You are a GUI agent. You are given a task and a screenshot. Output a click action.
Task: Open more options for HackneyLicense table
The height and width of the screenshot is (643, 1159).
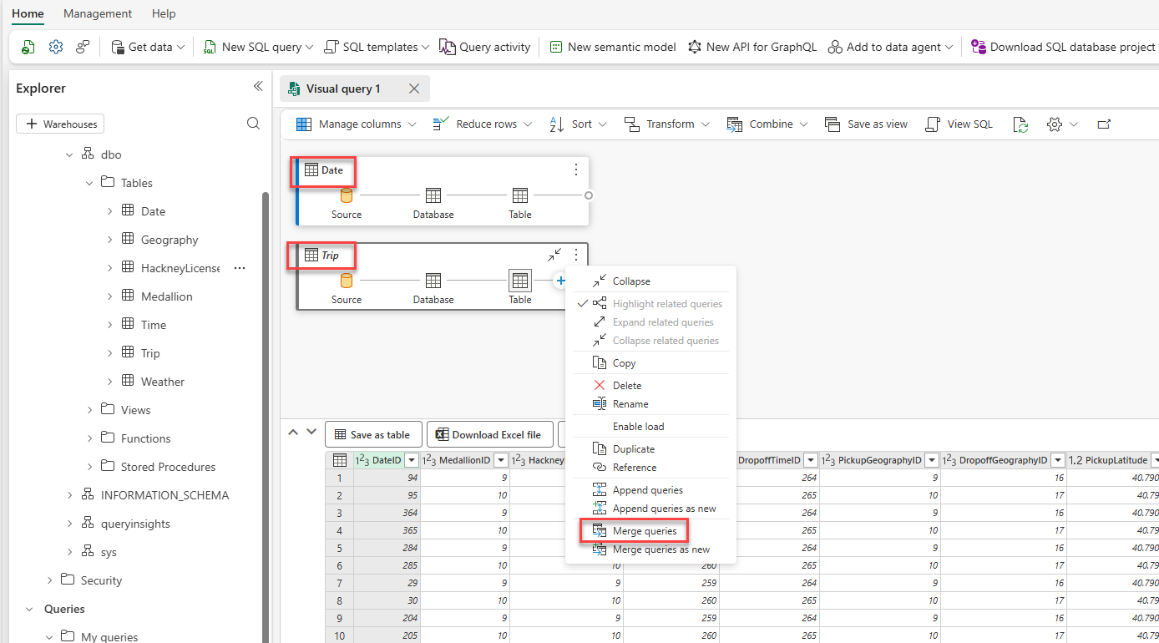240,268
